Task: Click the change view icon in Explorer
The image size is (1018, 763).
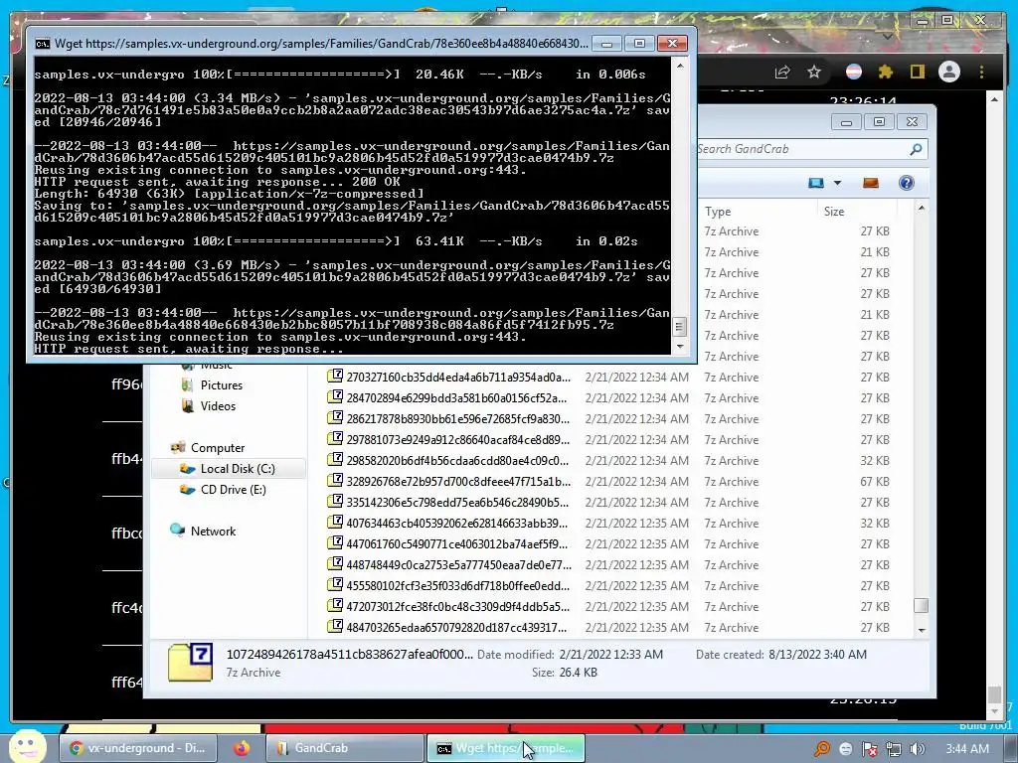Action: [816, 183]
